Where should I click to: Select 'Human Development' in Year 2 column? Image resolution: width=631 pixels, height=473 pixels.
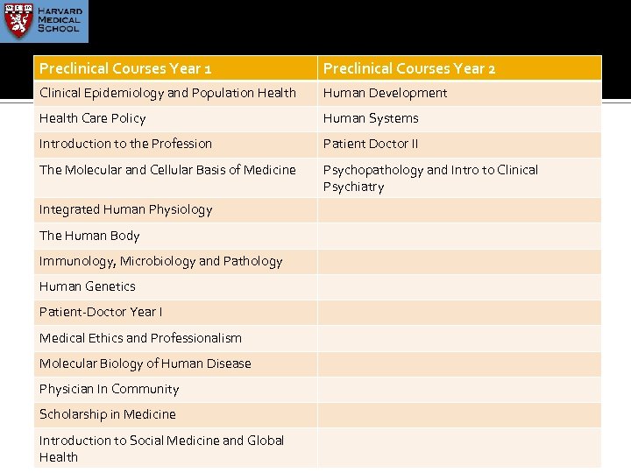(x=459, y=94)
